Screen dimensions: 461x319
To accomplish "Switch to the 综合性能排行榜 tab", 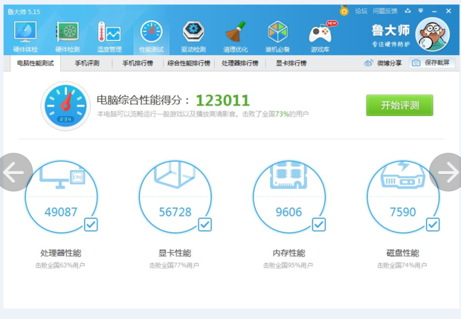I will pos(189,63).
